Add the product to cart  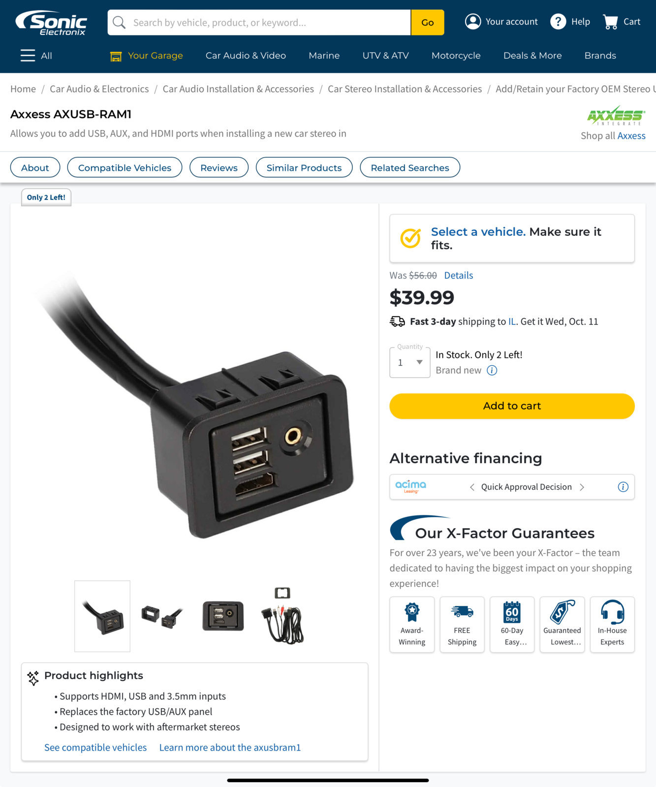[x=512, y=406]
